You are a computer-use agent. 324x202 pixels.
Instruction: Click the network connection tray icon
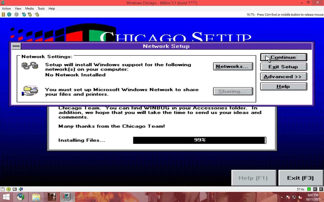(294, 197)
